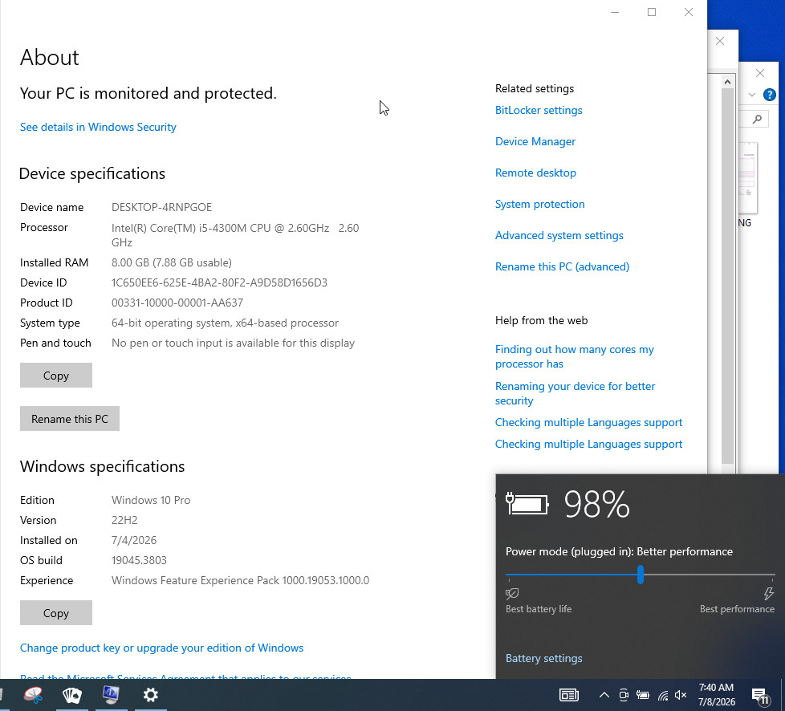This screenshot has height=711, width=785.
Task: Click the muted volume tray icon
Action: [x=681, y=695]
